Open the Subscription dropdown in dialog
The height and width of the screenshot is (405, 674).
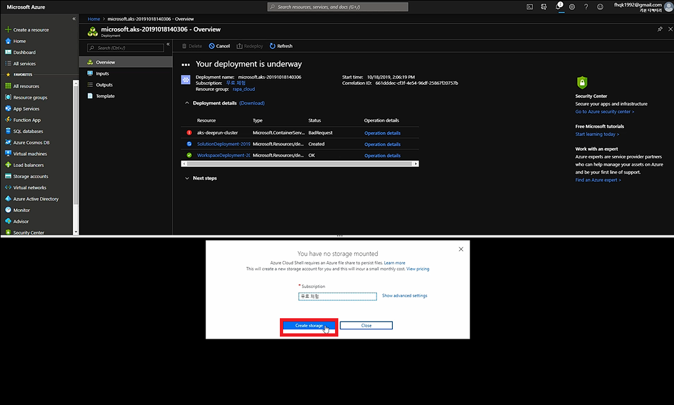(x=338, y=296)
